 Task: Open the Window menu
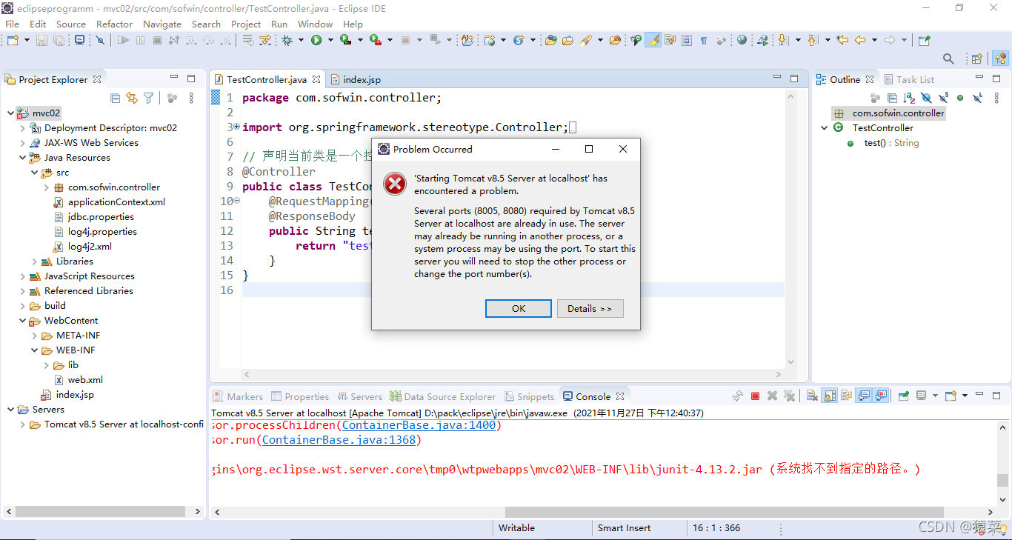point(315,24)
